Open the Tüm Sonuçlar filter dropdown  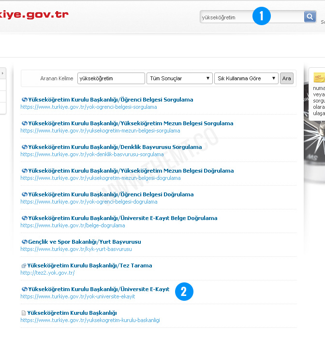pyautogui.click(x=179, y=78)
